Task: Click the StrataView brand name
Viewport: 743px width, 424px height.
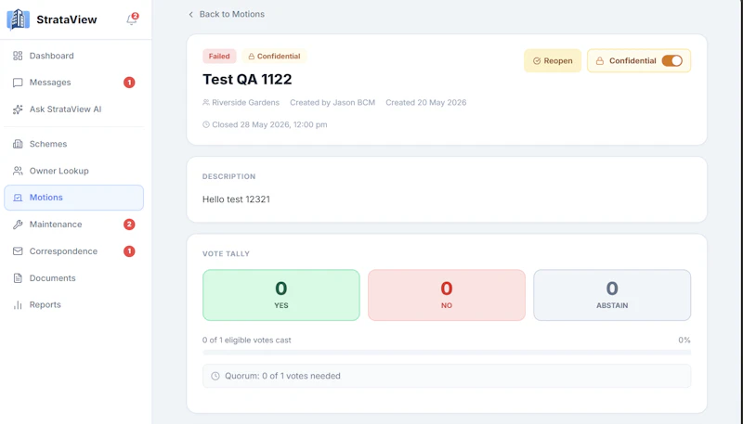Action: (67, 19)
